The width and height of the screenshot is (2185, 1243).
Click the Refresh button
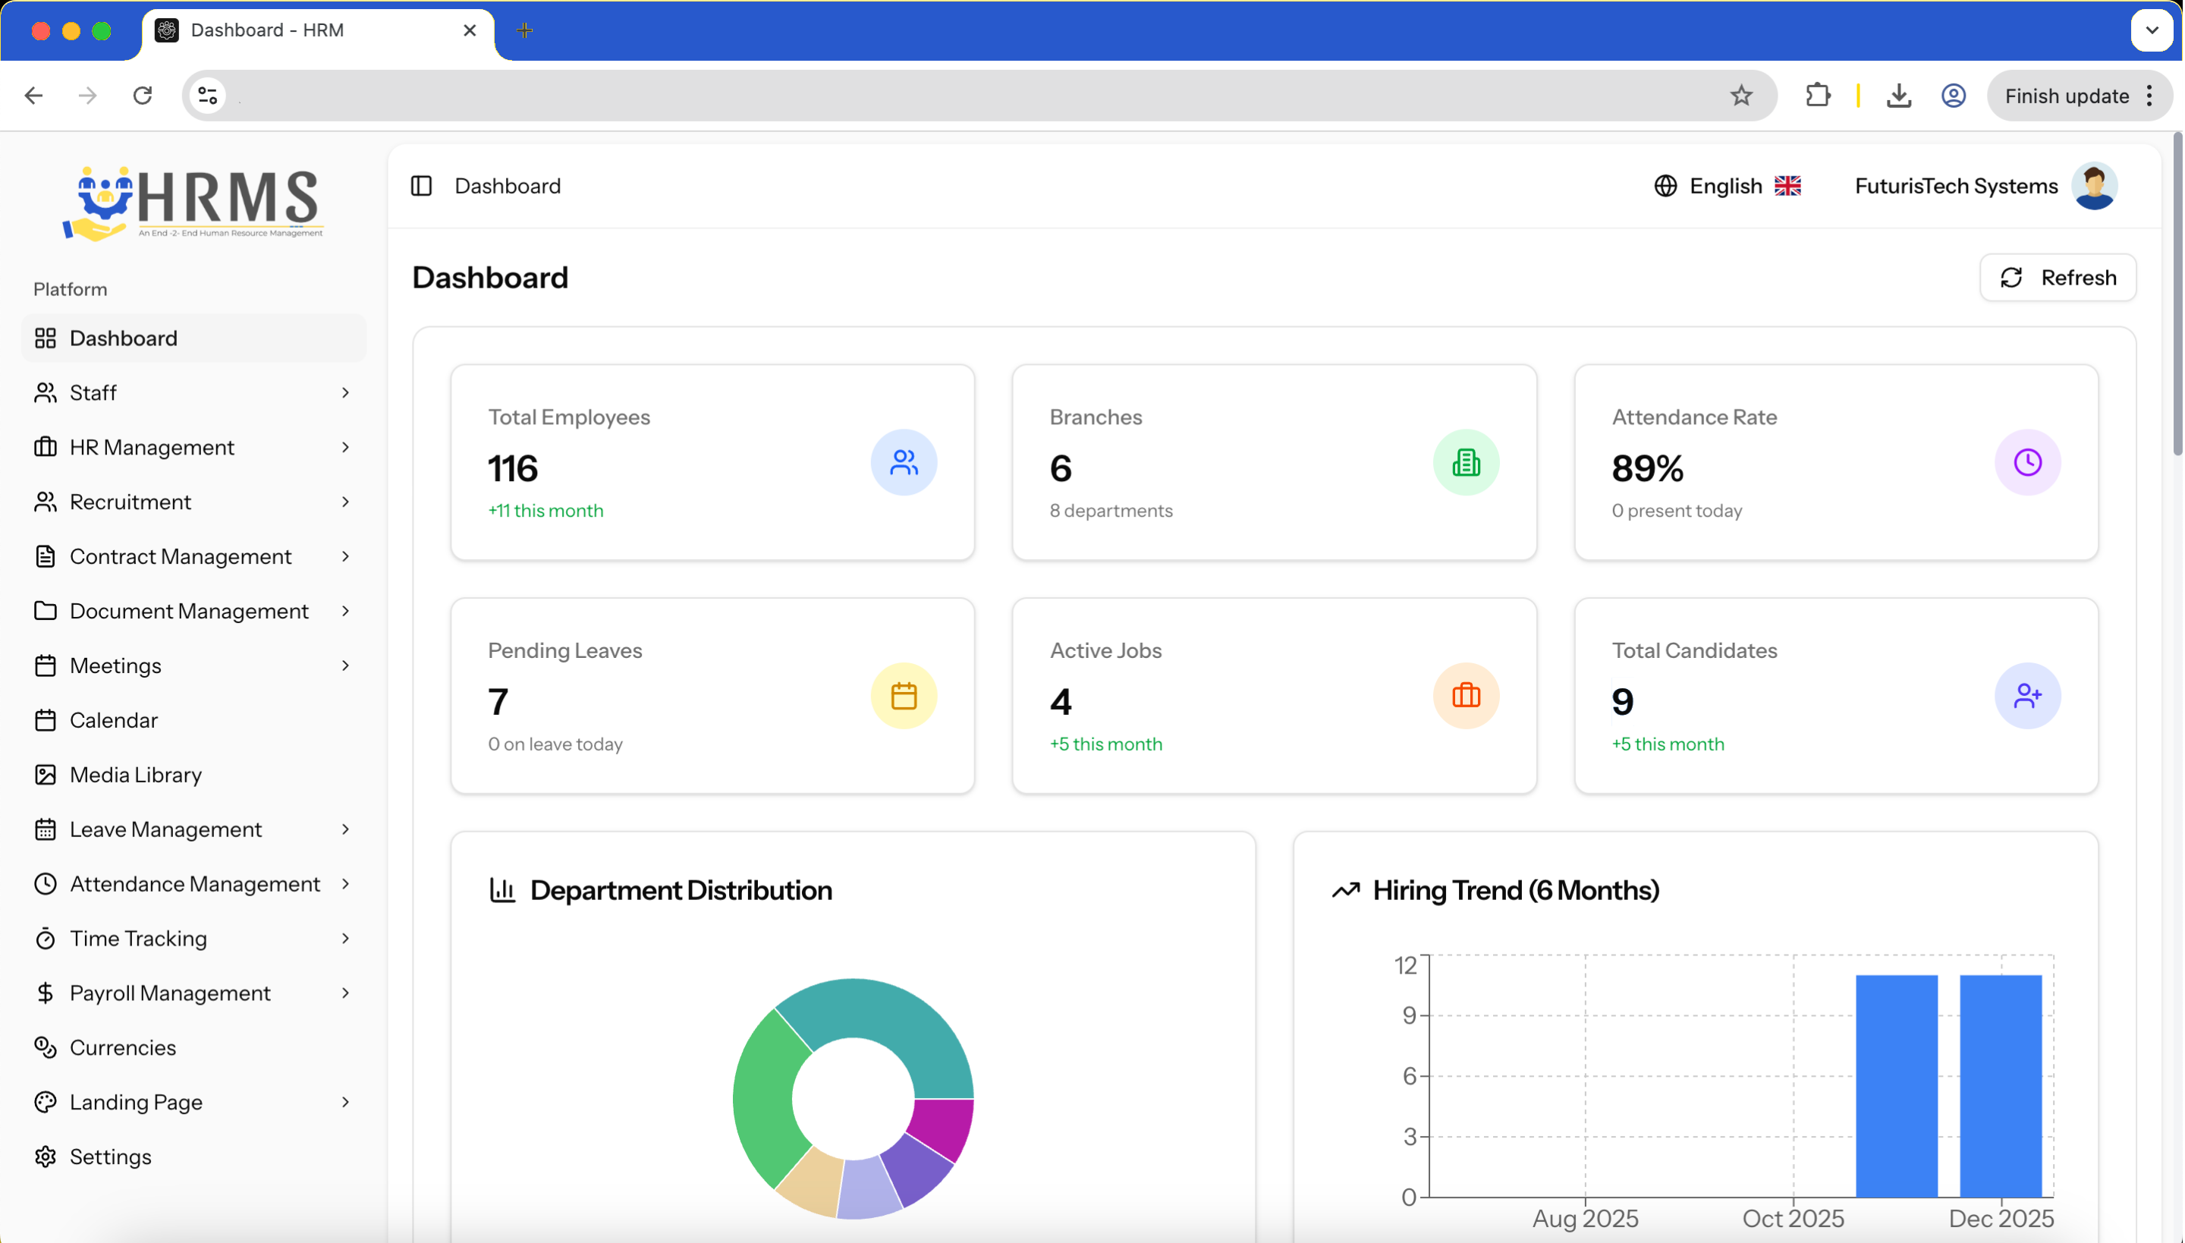(2058, 278)
